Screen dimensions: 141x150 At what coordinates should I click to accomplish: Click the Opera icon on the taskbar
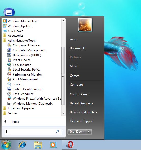click(70, 145)
